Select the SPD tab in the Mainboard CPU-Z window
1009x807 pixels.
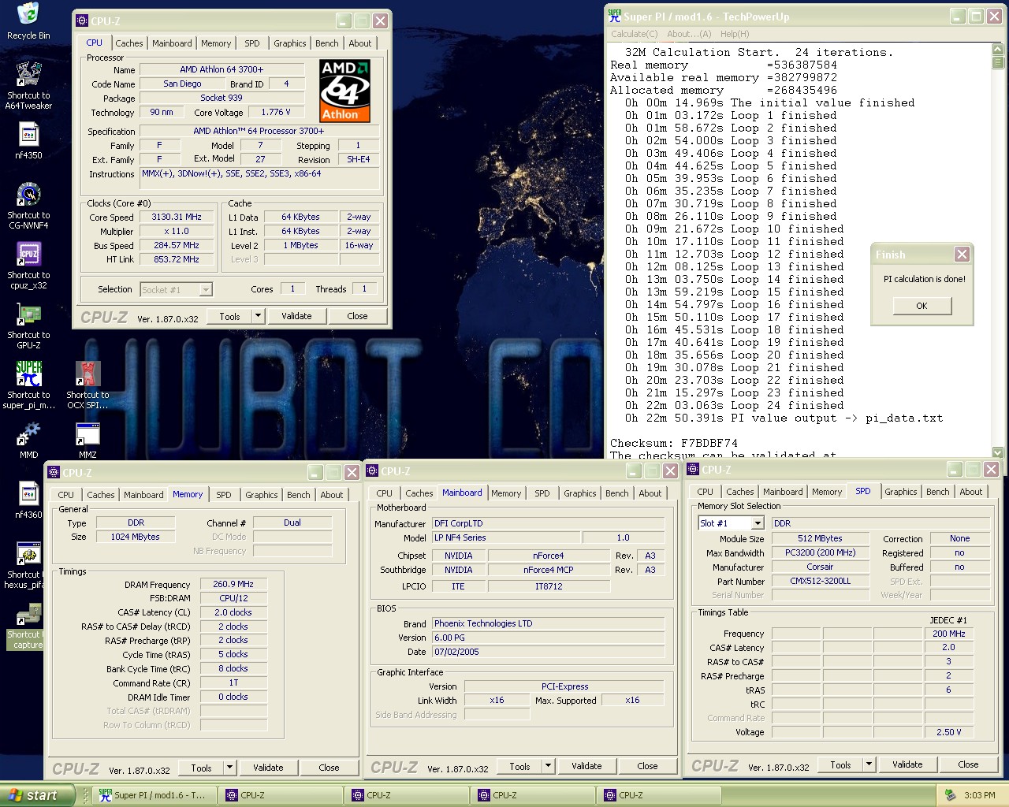(x=542, y=493)
